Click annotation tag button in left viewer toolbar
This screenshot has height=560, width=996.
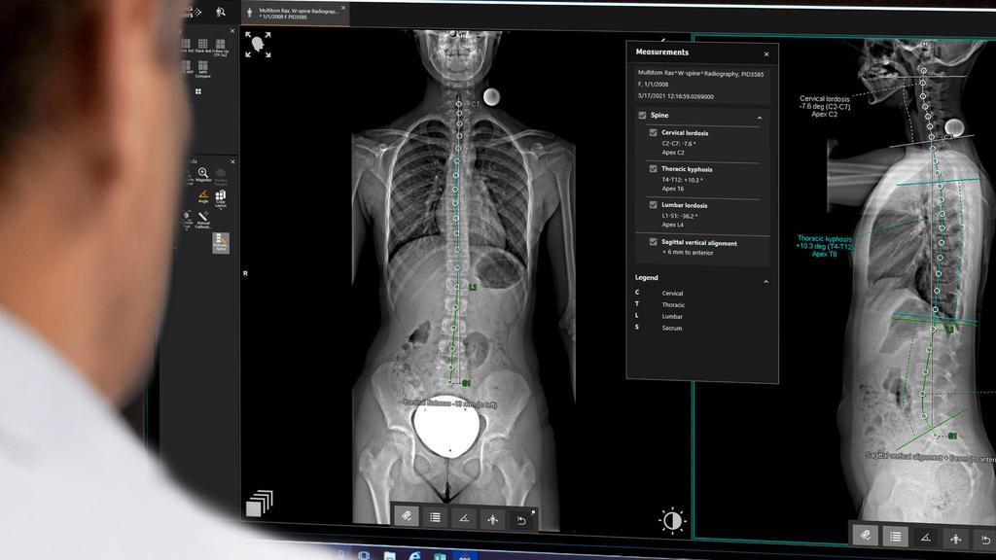[407, 516]
